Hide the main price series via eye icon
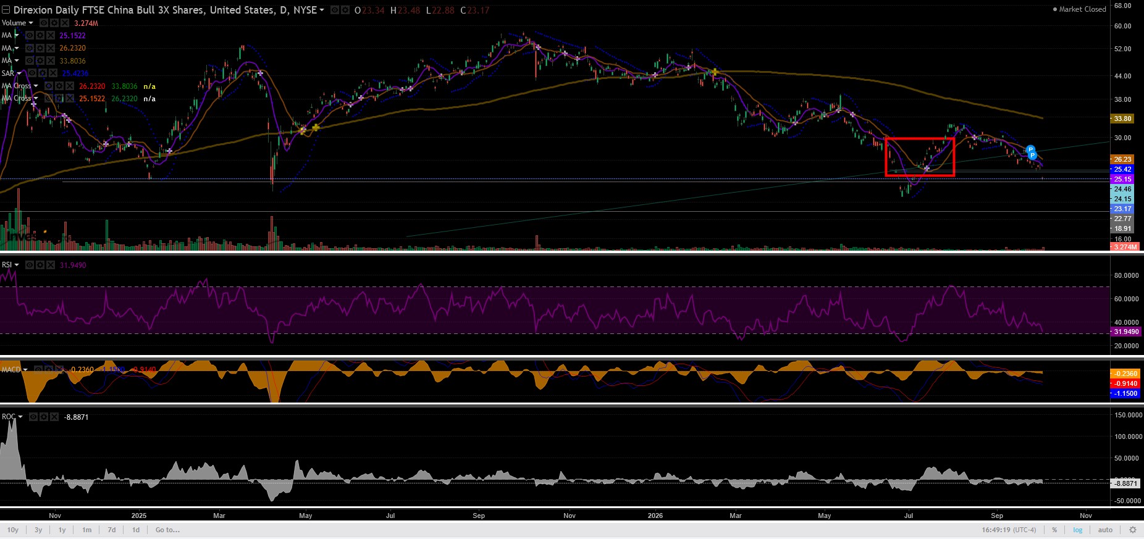The height and width of the screenshot is (539, 1144). click(x=334, y=10)
